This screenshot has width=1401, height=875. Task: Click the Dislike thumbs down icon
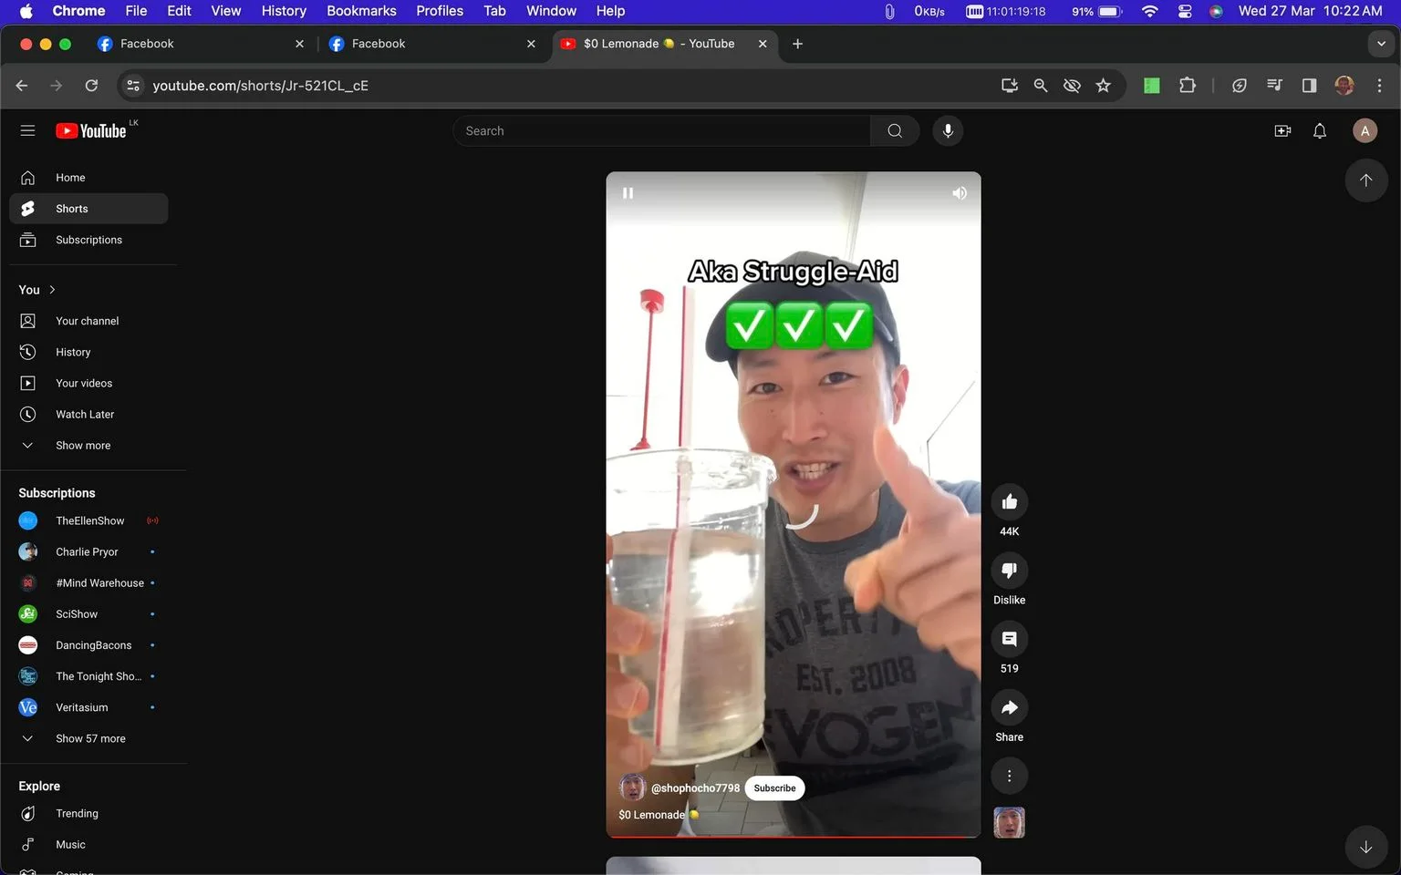1009,571
